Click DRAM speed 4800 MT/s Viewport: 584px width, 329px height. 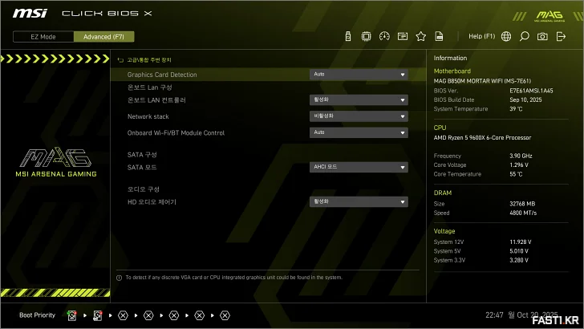523,213
